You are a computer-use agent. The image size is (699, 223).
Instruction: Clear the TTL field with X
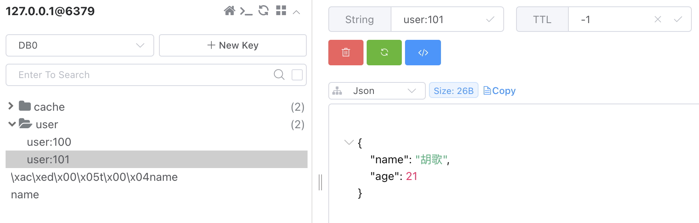[658, 20]
